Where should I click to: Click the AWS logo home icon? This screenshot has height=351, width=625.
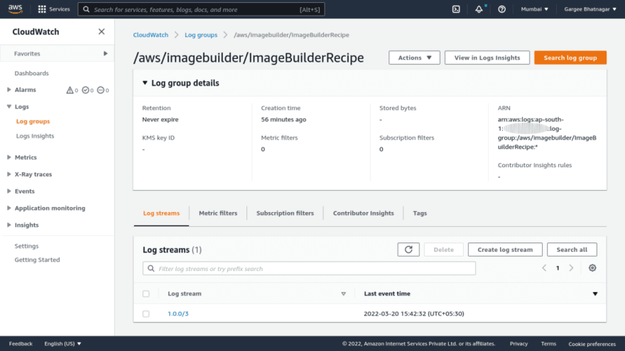click(15, 9)
